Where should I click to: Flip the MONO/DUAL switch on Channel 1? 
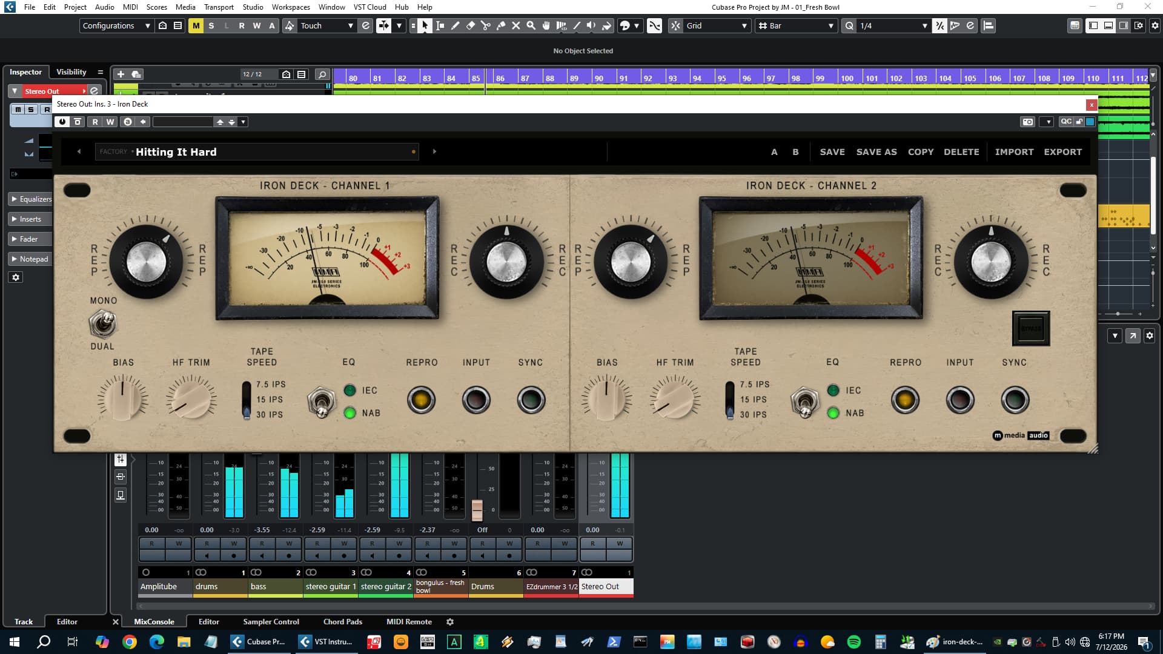click(x=103, y=323)
